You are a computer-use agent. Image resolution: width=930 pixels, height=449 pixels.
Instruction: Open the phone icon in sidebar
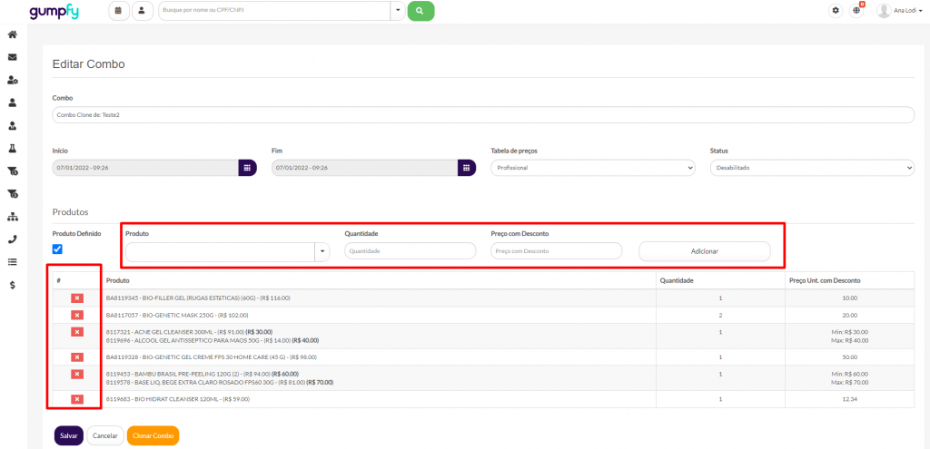[x=13, y=239]
